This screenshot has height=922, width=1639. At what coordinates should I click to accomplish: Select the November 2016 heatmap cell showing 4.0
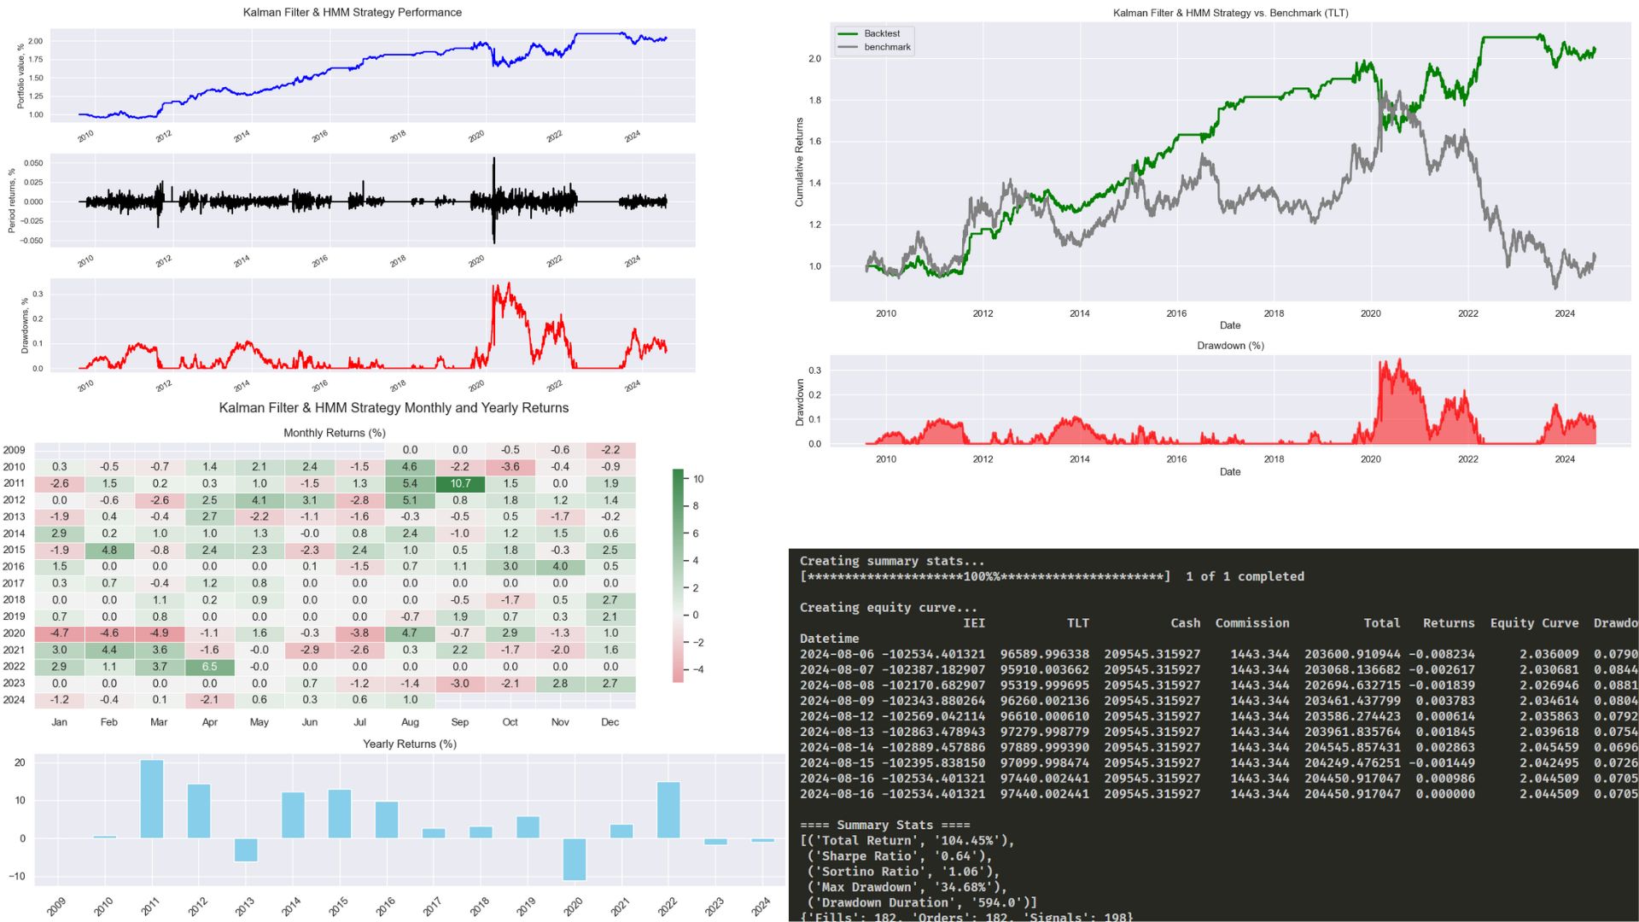(x=560, y=567)
